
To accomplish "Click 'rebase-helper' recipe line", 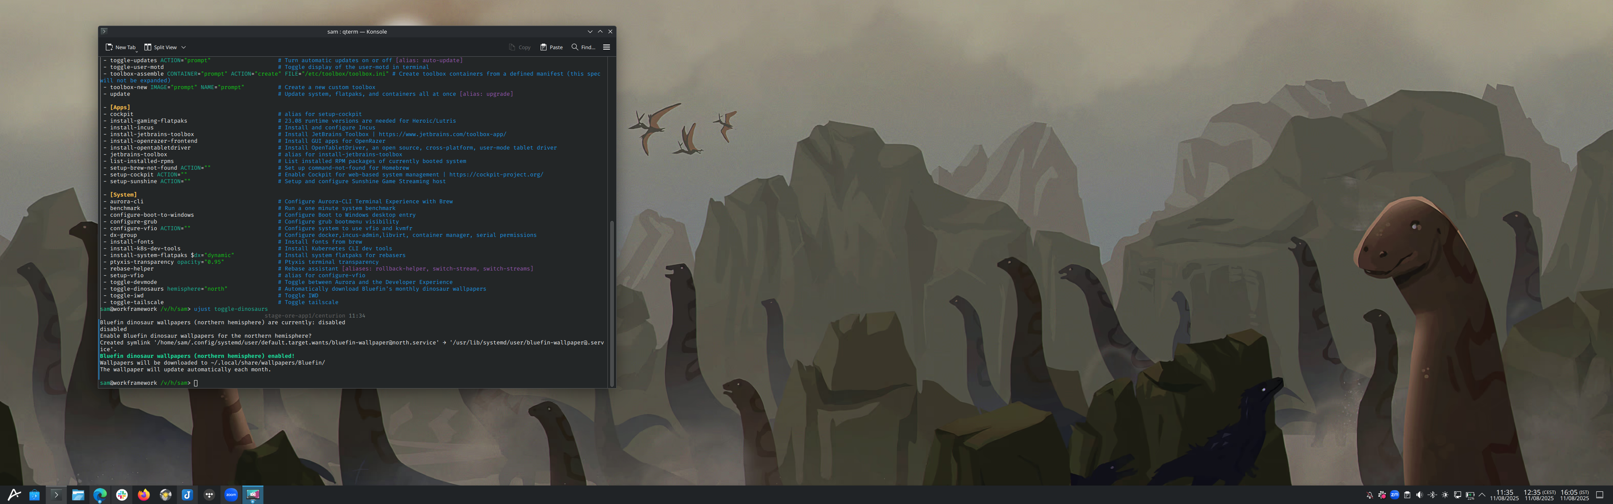I will pos(318,269).
